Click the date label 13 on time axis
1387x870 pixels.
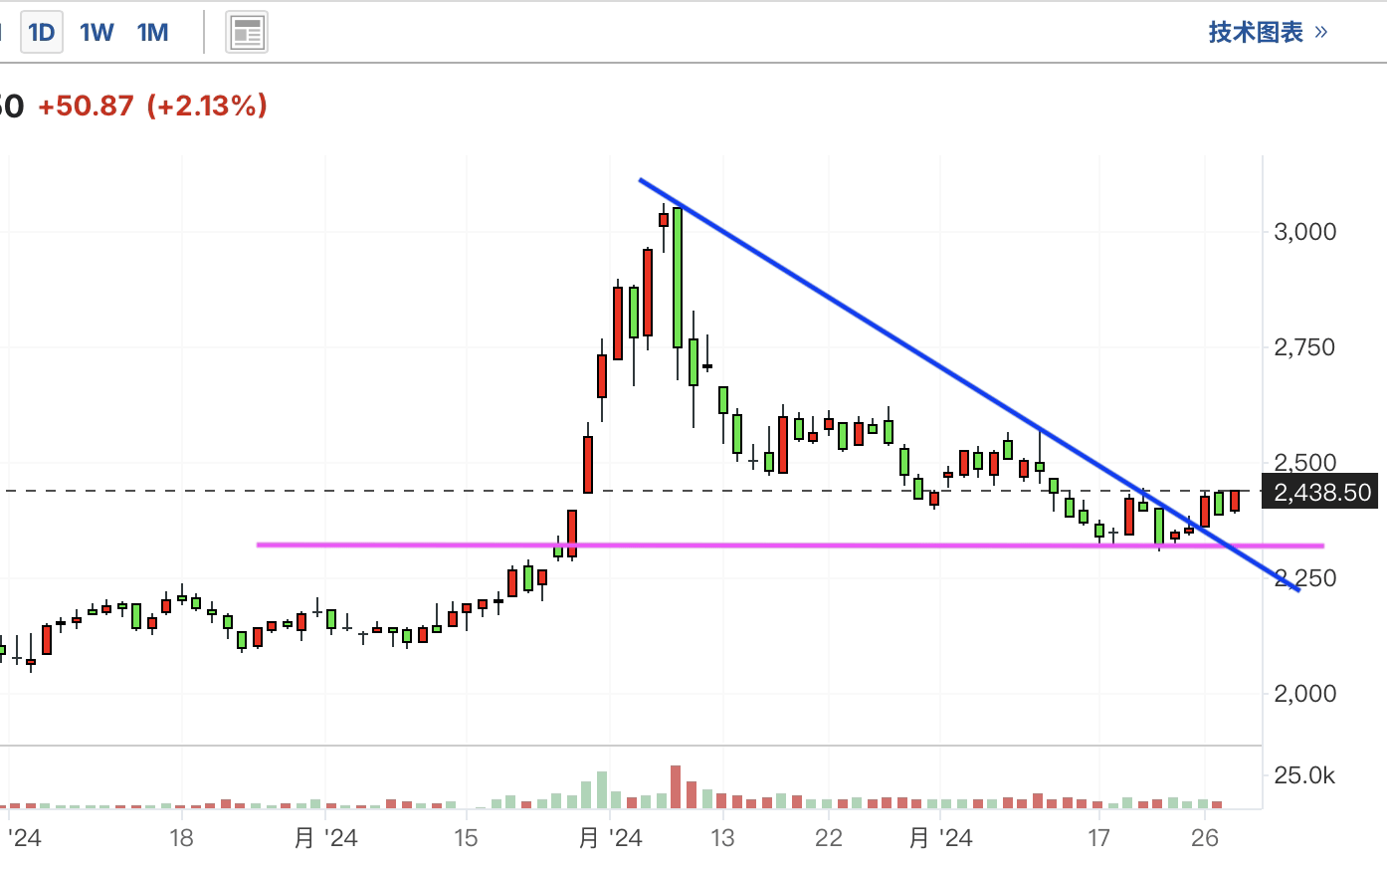pyautogui.click(x=722, y=838)
